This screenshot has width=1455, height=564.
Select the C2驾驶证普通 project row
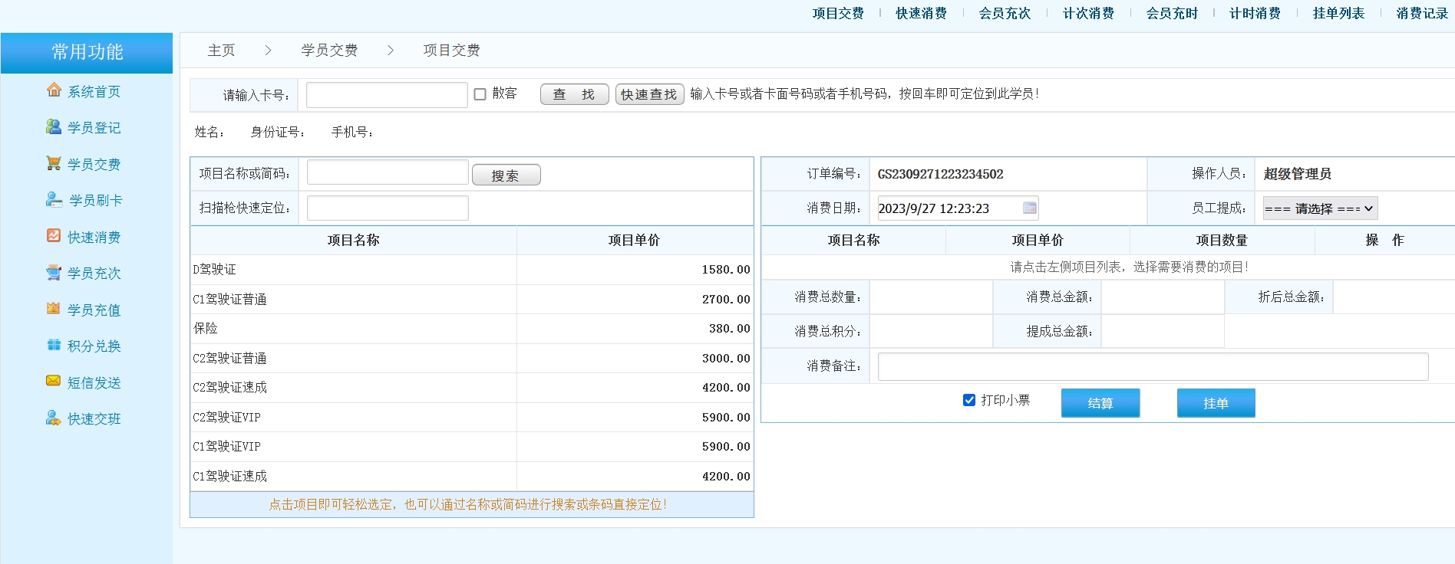click(472, 359)
